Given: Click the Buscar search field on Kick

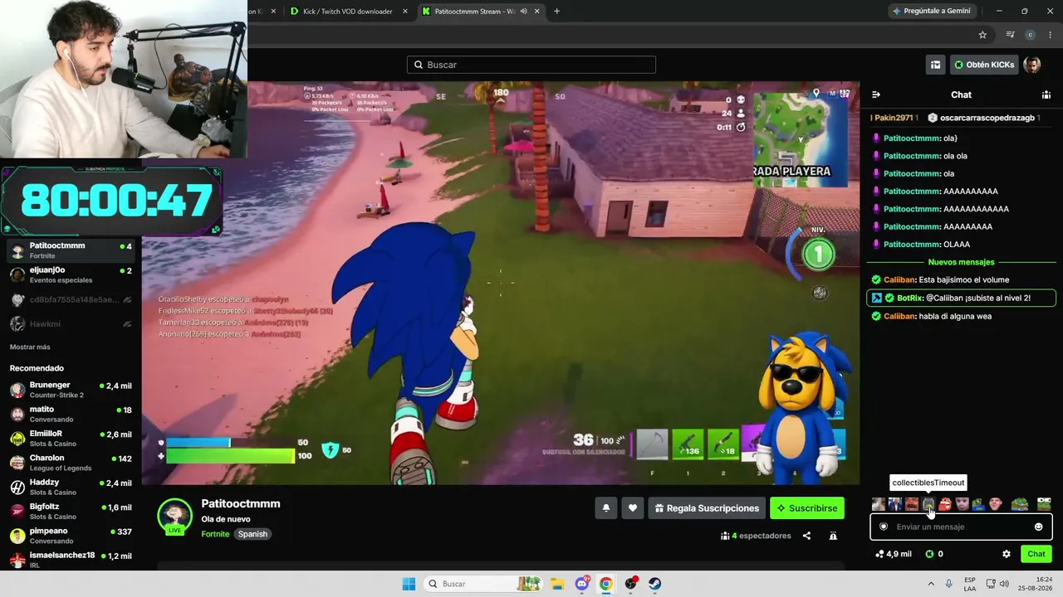Looking at the screenshot, I should [531, 65].
